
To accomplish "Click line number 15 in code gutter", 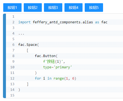I will (x=12, y=95).
